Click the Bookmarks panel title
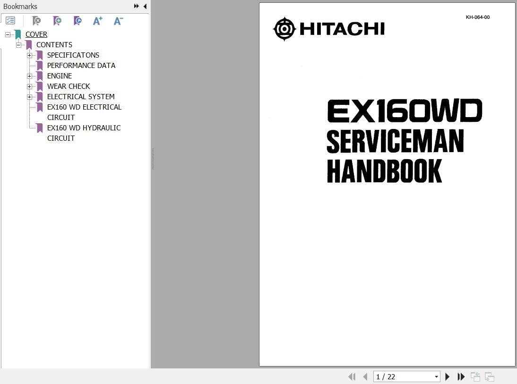Screen dimensions: 517x384 coord(20,6)
